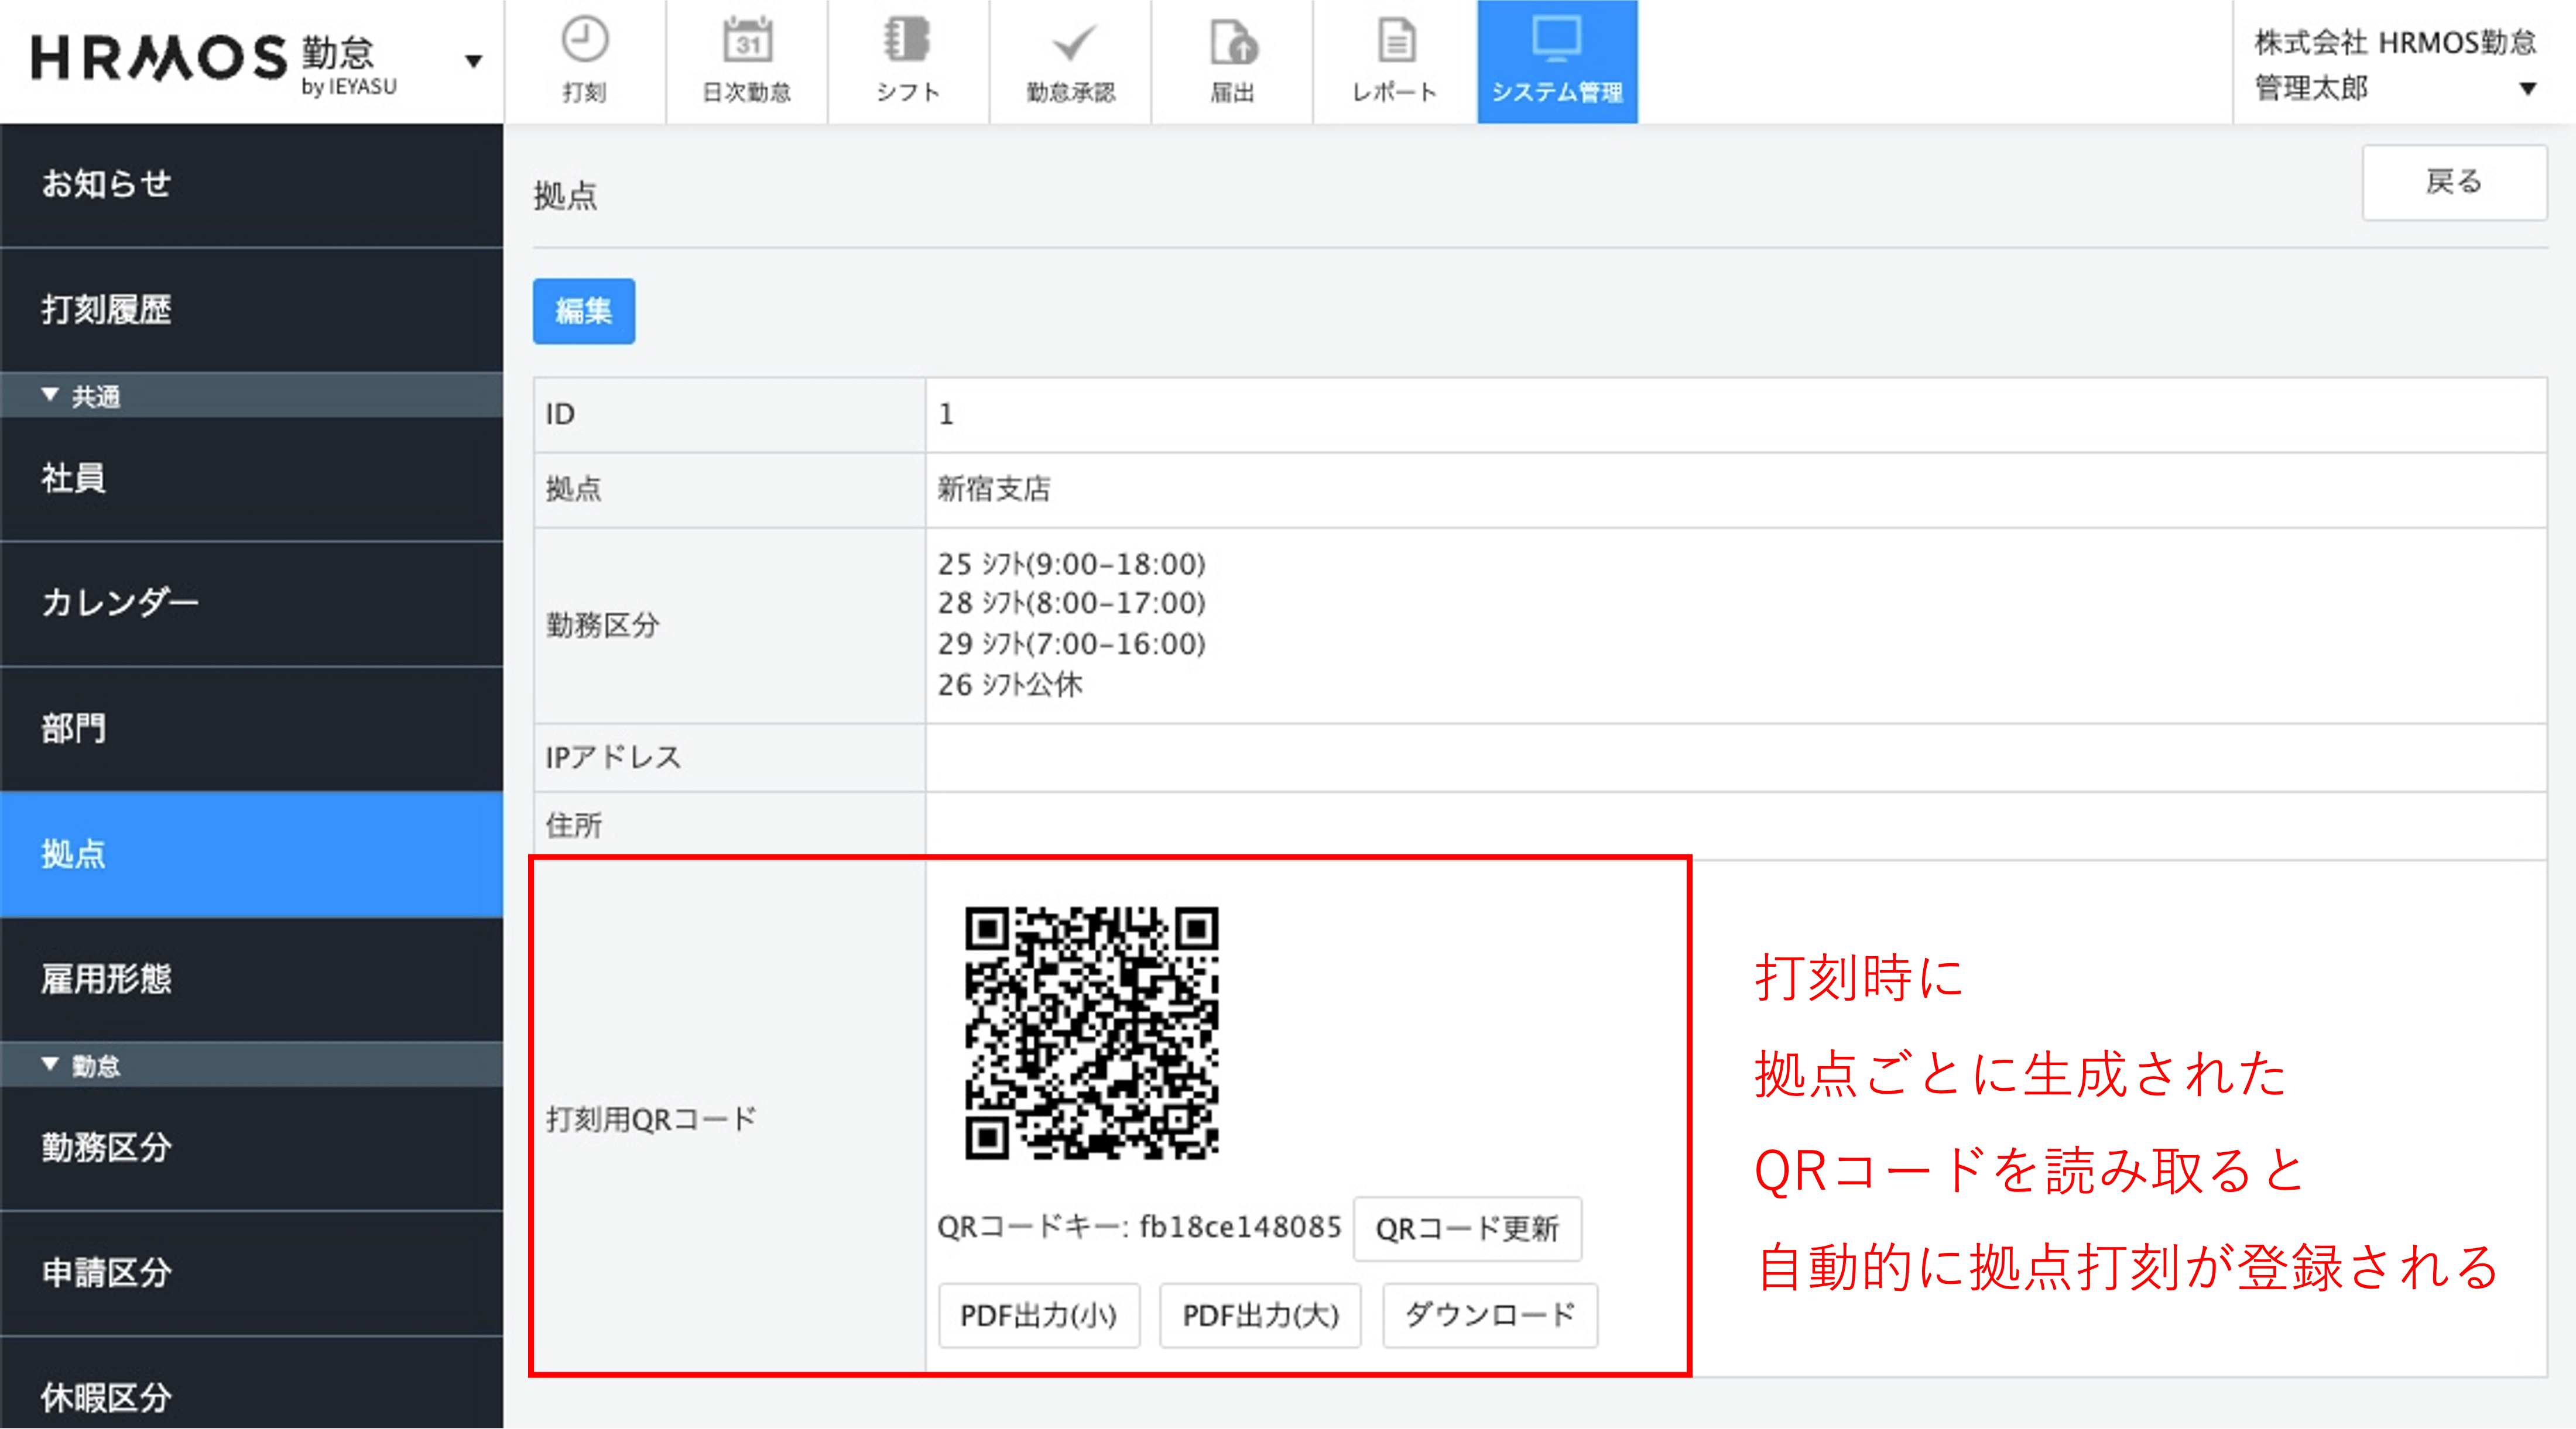2576x1429 pixels.
Task: Click the 打刻用QRコード row label
Action: 651,1118
